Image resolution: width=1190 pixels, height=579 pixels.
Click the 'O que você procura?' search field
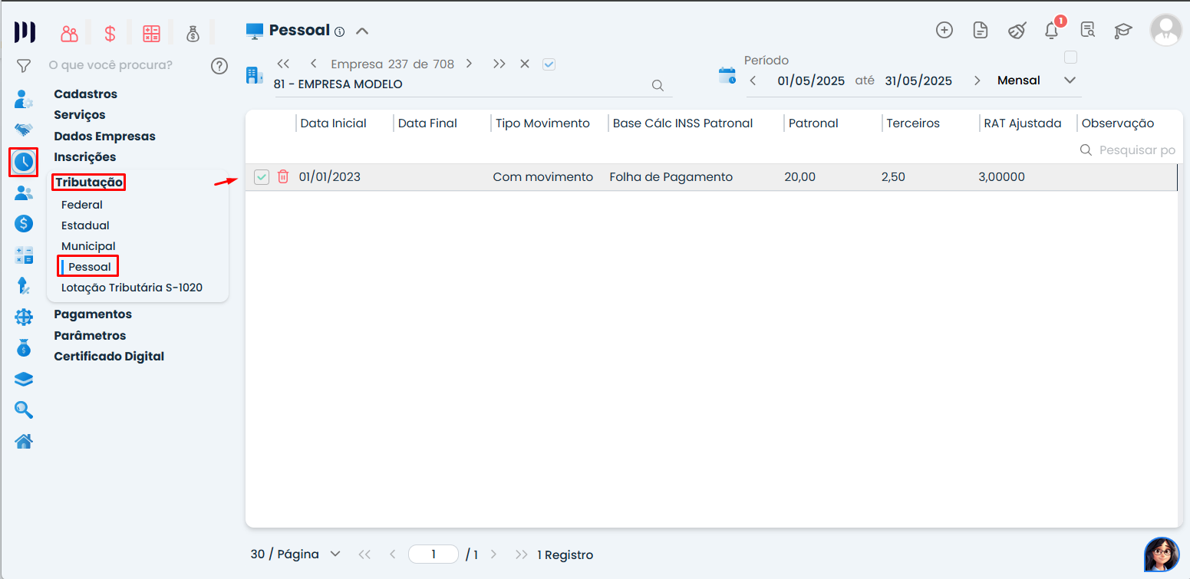[110, 65]
